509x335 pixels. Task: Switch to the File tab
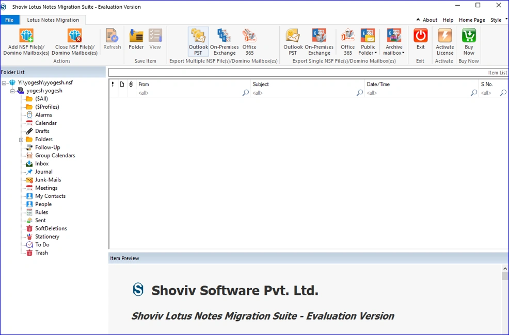[x=9, y=20]
